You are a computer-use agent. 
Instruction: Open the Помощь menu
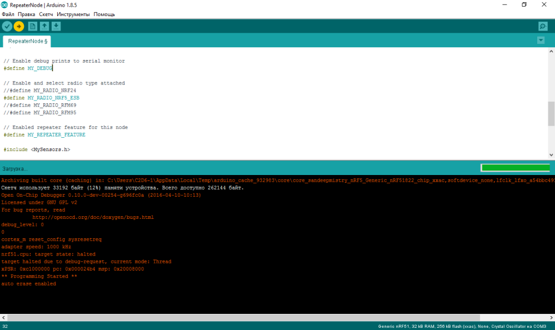pyautogui.click(x=104, y=14)
